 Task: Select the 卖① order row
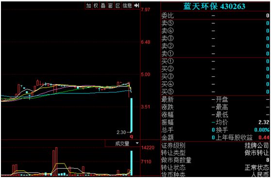[x=215, y=54]
